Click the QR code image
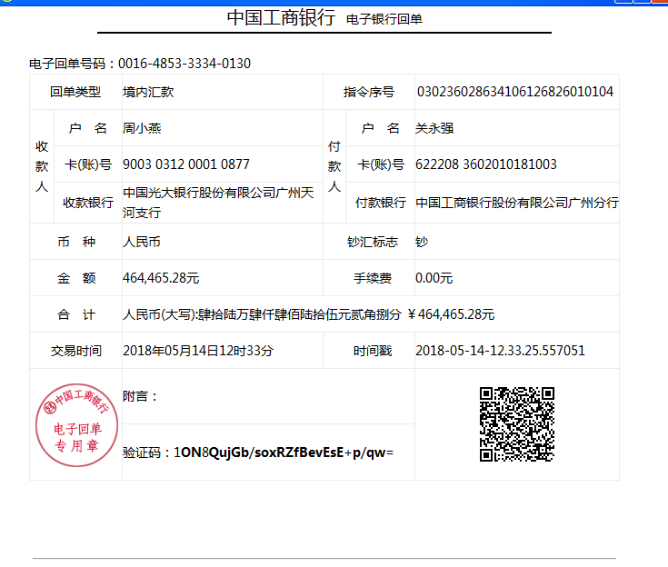Screen dimensions: 668x567 click(x=517, y=424)
